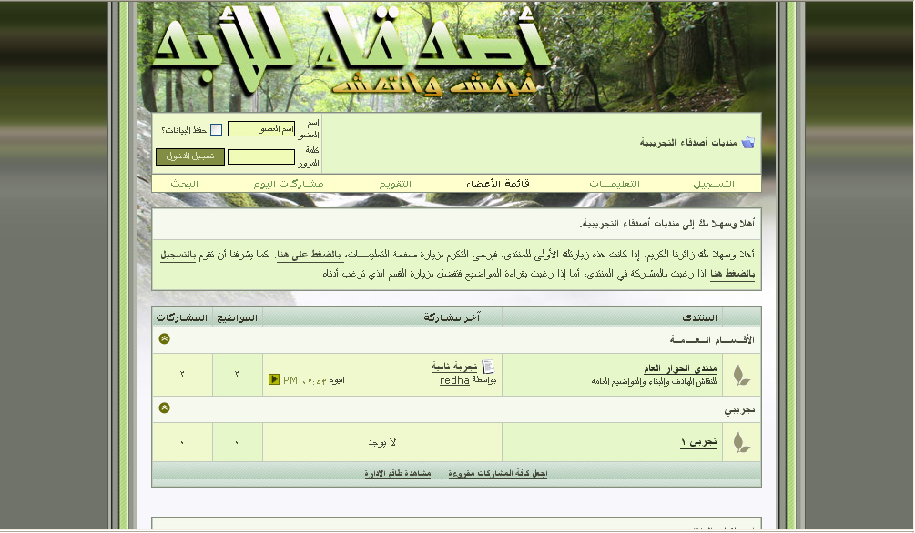
Task: Click the leaf icon next to منتدى الحوار العام
Action: [741, 375]
